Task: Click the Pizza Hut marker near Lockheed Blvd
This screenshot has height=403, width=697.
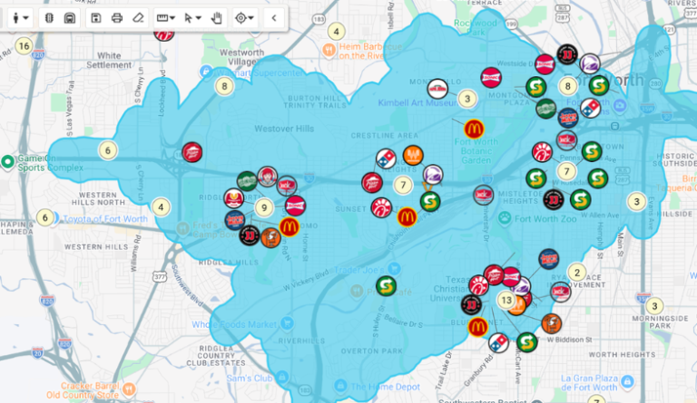Action: pos(192,152)
